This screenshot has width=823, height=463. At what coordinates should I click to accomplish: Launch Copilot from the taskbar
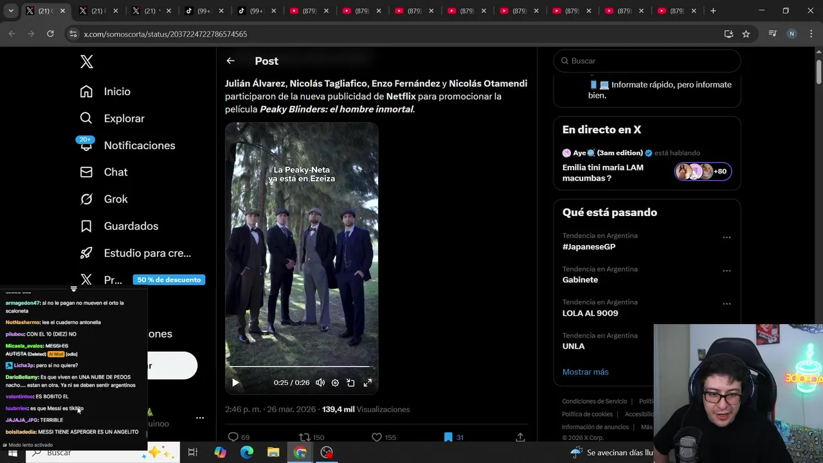pyautogui.click(x=220, y=453)
